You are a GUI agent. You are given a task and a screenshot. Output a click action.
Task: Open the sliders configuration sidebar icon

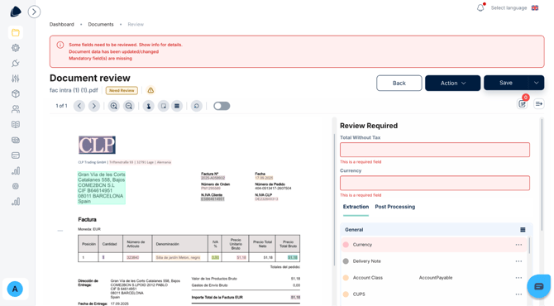tap(16, 79)
